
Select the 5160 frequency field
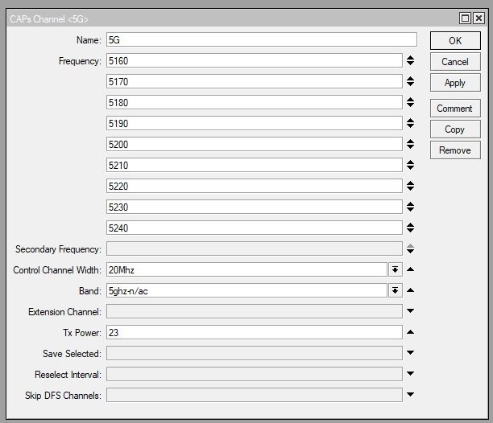254,60
